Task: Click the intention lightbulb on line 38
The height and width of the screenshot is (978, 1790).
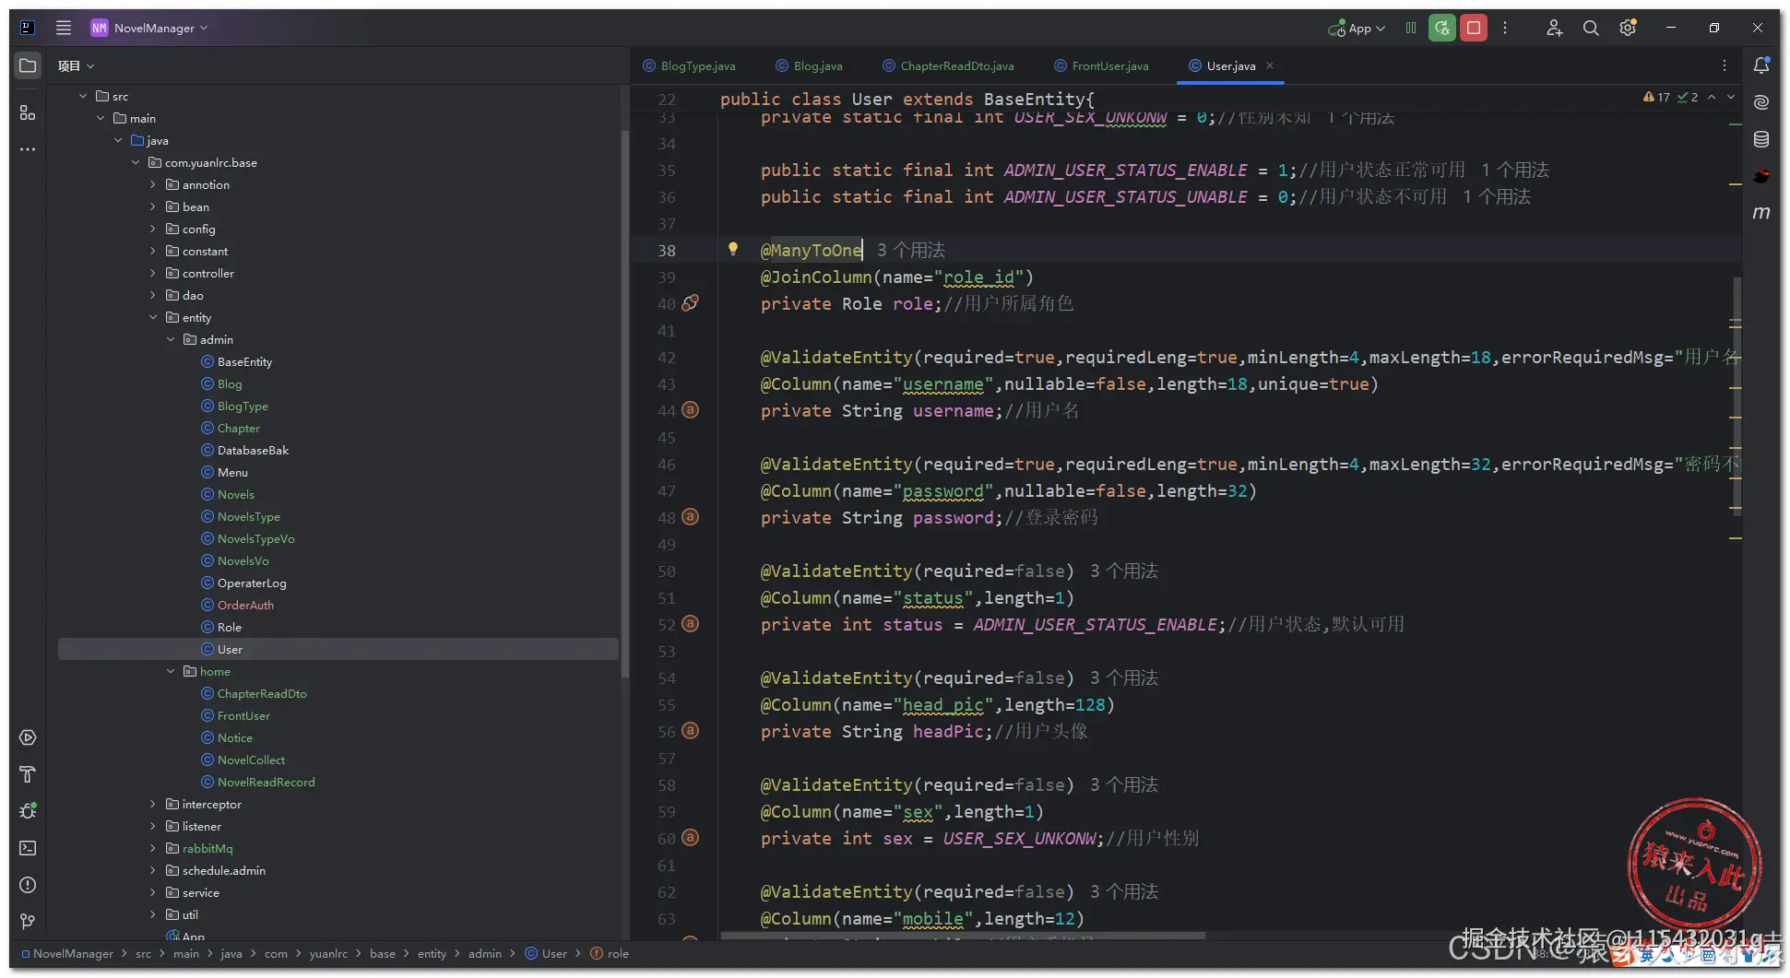Action: pyautogui.click(x=733, y=249)
